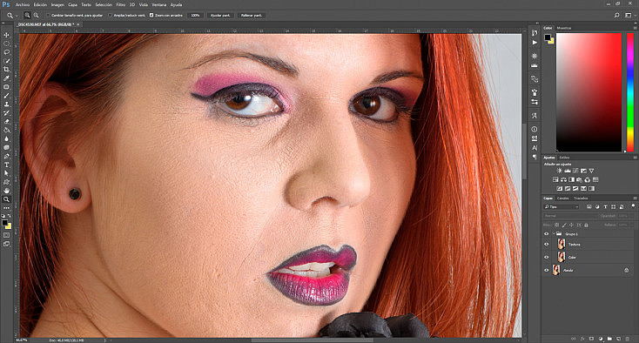The width and height of the screenshot is (639, 343).
Task: Add a Levels adjustment
Action: (x=568, y=171)
